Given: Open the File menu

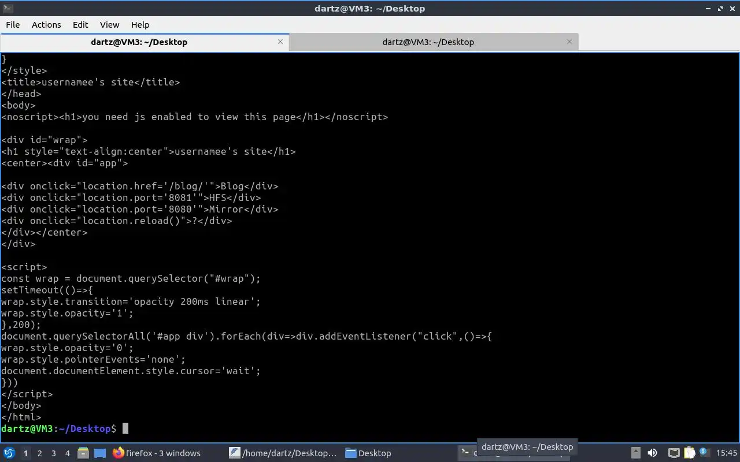Looking at the screenshot, I should [x=13, y=25].
